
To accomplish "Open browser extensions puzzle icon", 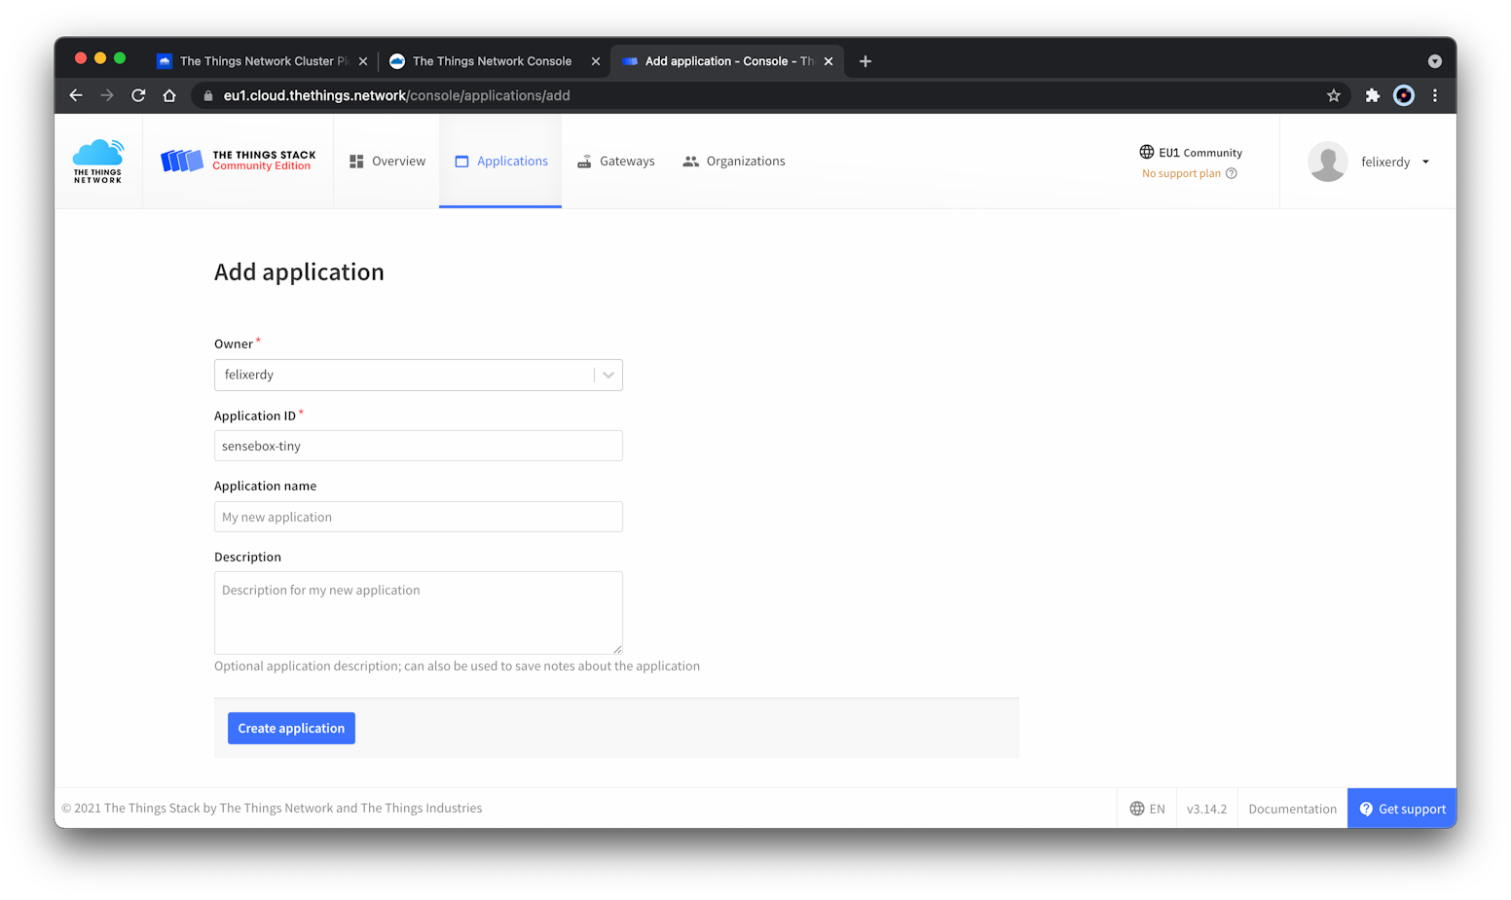I will 1373,95.
